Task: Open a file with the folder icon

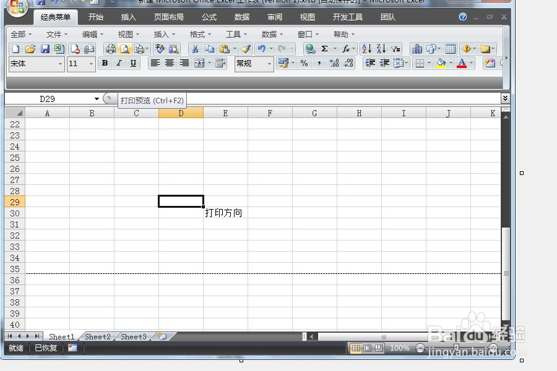Action: coord(30,49)
